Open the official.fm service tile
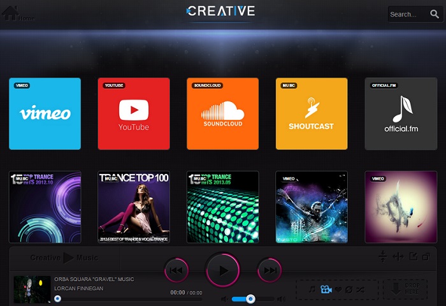Screen dimensions: 446x306 [x=401, y=113]
